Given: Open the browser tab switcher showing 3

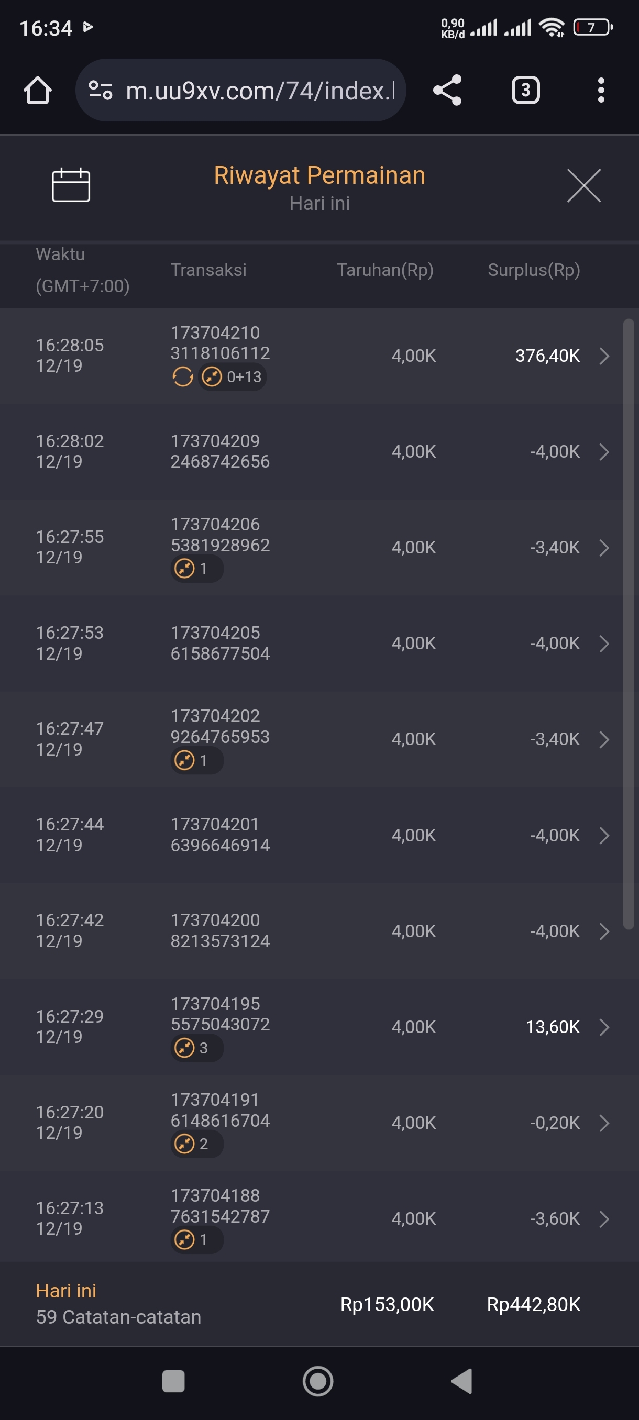Looking at the screenshot, I should pyautogui.click(x=525, y=91).
